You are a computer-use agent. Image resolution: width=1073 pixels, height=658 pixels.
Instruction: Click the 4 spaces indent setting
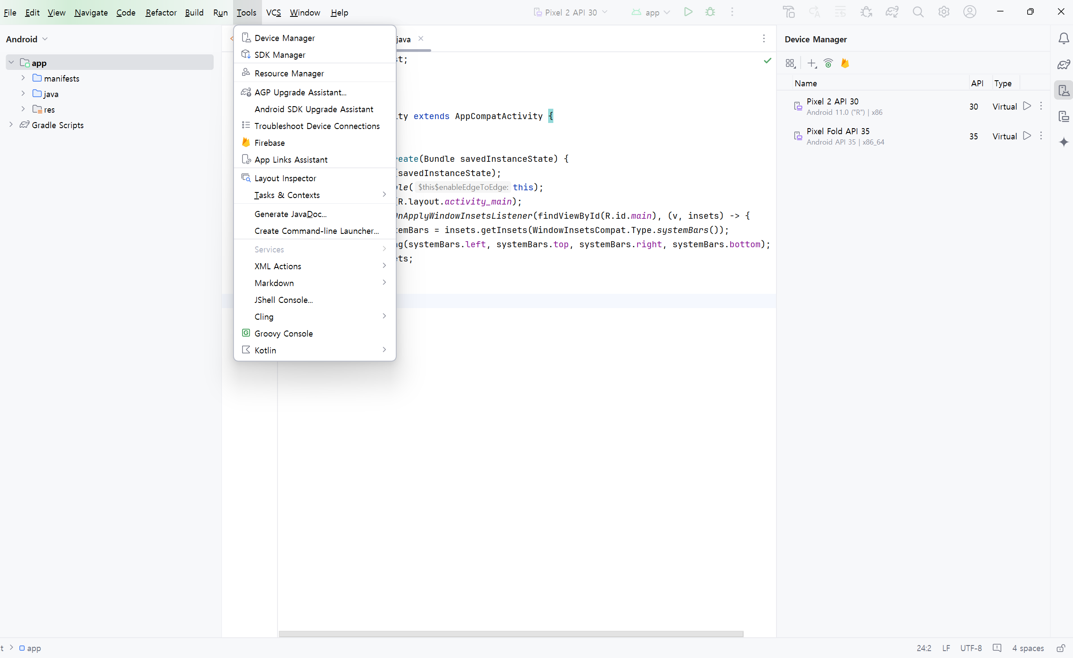click(1028, 648)
